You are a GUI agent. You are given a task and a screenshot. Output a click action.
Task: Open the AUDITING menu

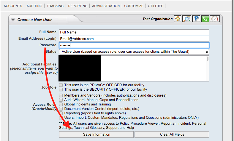34,6
